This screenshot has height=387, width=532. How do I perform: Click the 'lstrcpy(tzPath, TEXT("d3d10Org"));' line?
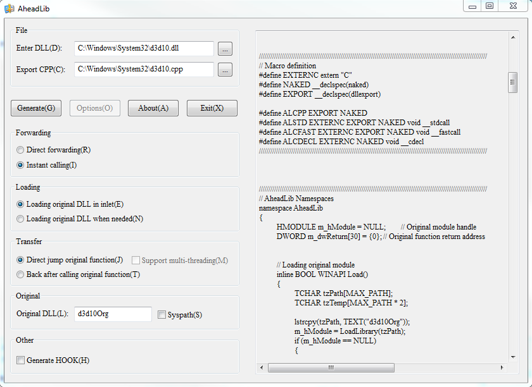[352, 322]
